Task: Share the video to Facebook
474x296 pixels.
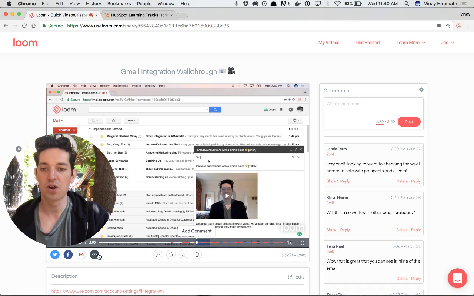Action: pos(68,255)
